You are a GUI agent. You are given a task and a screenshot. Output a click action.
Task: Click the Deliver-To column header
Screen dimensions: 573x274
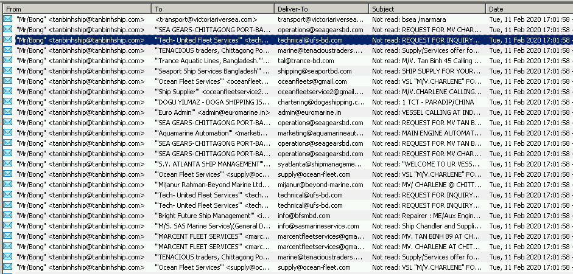[322, 9]
